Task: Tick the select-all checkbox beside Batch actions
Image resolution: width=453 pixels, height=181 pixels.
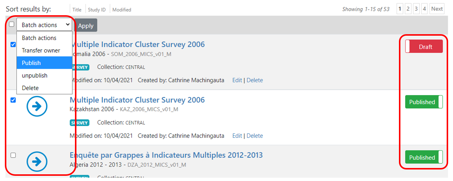Action: (x=12, y=24)
